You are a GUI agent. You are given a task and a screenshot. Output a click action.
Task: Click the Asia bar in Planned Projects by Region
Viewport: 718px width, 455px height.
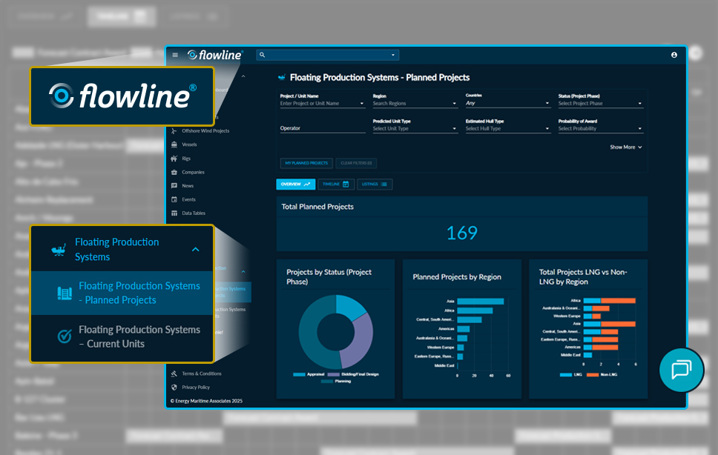point(481,302)
